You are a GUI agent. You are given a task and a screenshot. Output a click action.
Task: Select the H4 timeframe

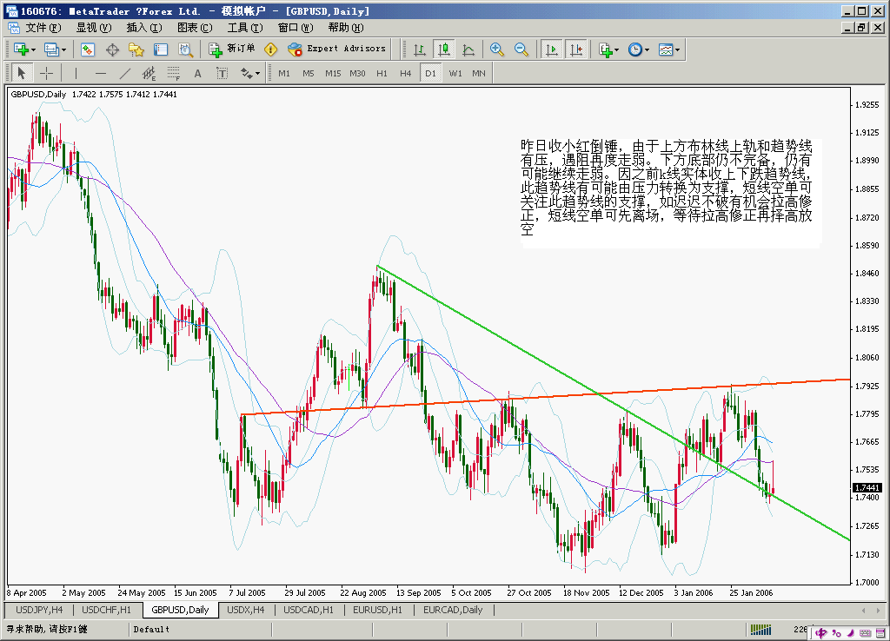[406, 73]
